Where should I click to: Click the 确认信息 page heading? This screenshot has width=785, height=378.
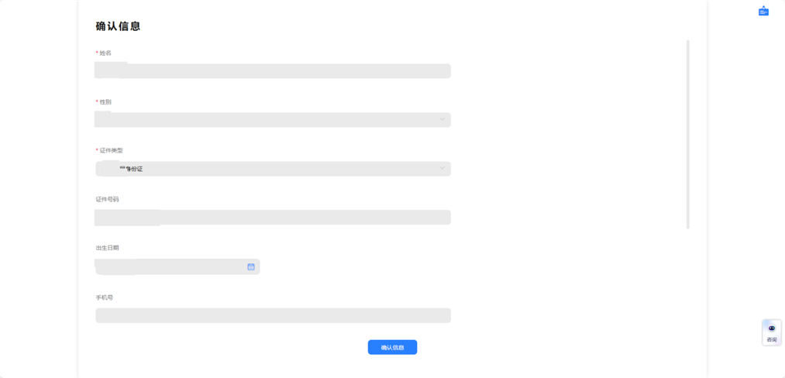pos(118,26)
